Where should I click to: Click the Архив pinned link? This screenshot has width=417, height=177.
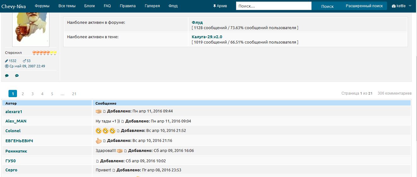click(220, 6)
